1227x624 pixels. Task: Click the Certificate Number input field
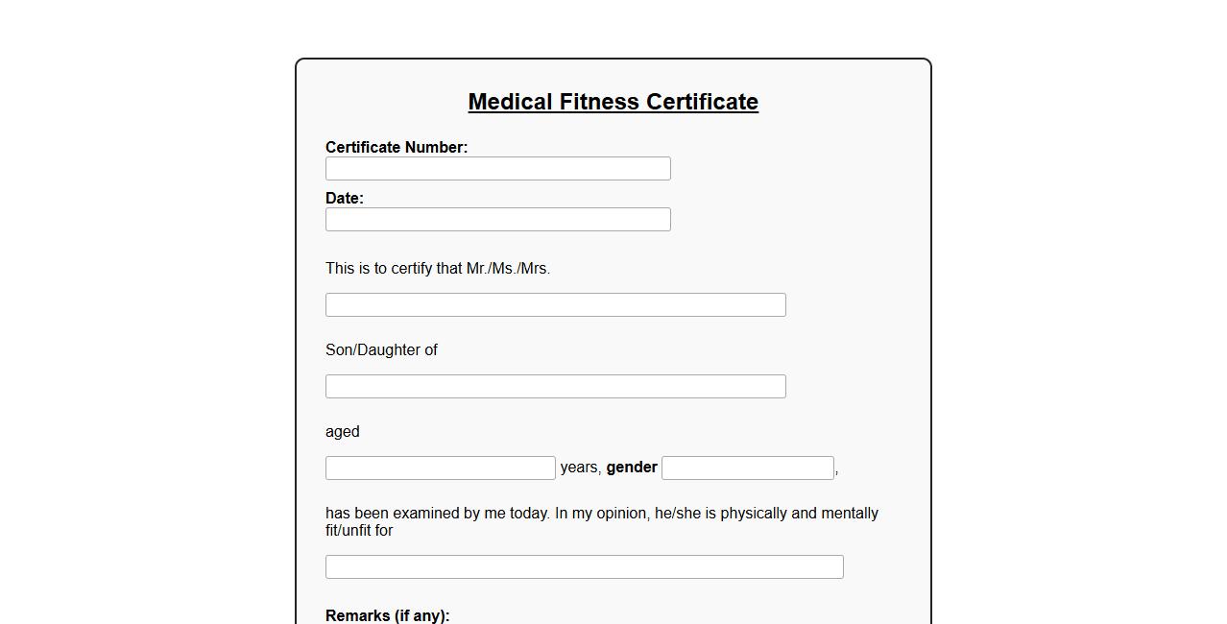coord(497,169)
